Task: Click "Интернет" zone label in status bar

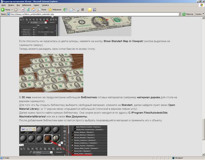Action: [x=179, y=158]
